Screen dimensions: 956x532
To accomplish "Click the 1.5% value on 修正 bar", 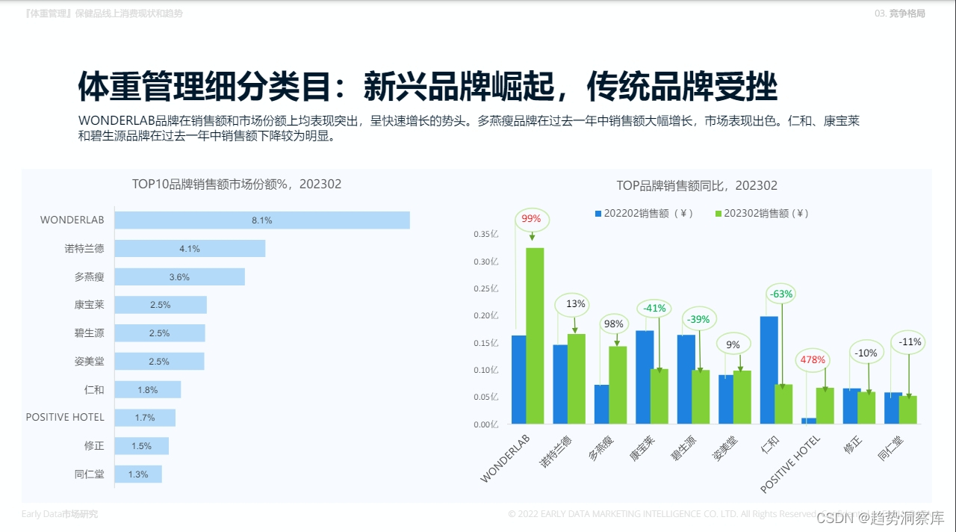I will 141,446.
